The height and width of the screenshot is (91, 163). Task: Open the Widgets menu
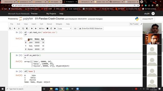[59, 24]
